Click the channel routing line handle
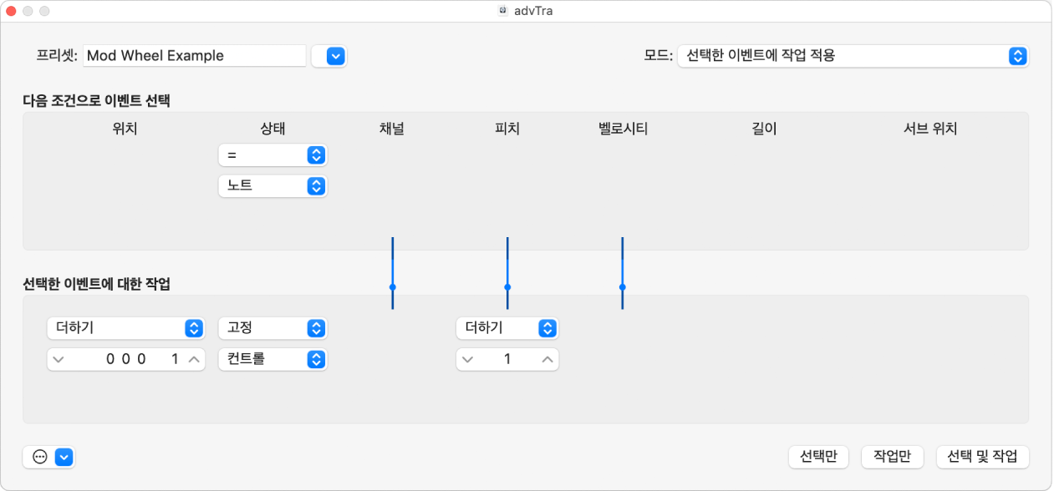 pos(392,286)
